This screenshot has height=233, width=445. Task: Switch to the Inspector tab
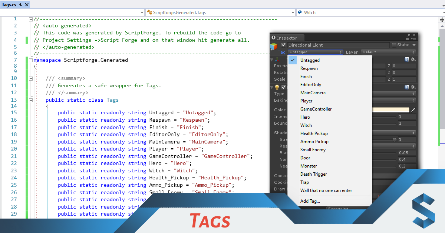click(287, 38)
